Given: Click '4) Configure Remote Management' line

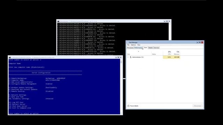Looking at the screenshot, I should 22,84.
